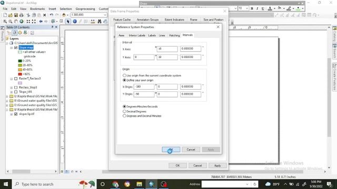Select Define your own origin option
The image size is (337, 189).
[124, 80]
